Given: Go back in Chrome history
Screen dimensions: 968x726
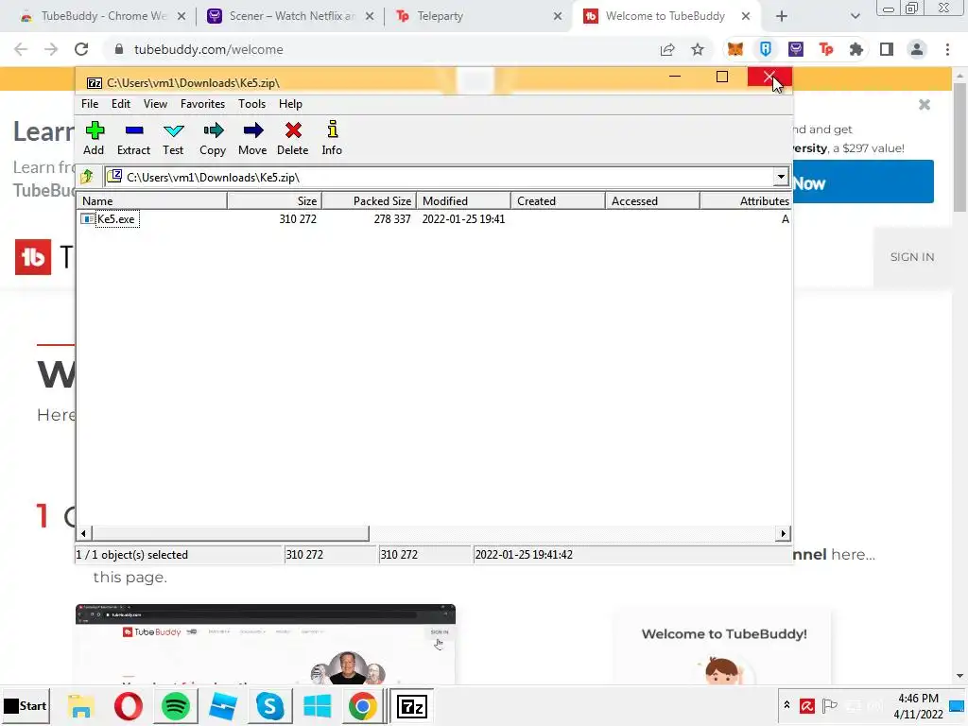Looking at the screenshot, I should click(21, 49).
